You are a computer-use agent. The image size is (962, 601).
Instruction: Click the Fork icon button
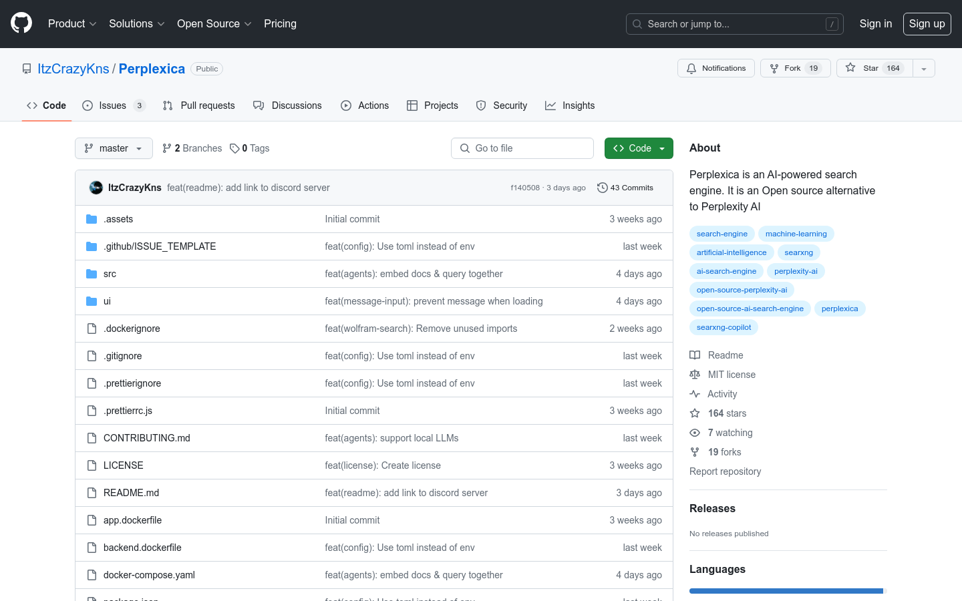(x=774, y=68)
